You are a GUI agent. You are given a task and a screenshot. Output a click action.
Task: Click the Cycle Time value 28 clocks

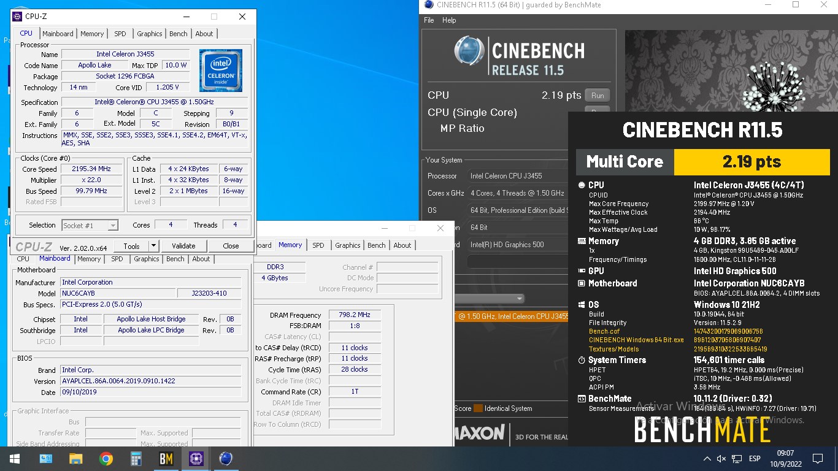coord(355,370)
